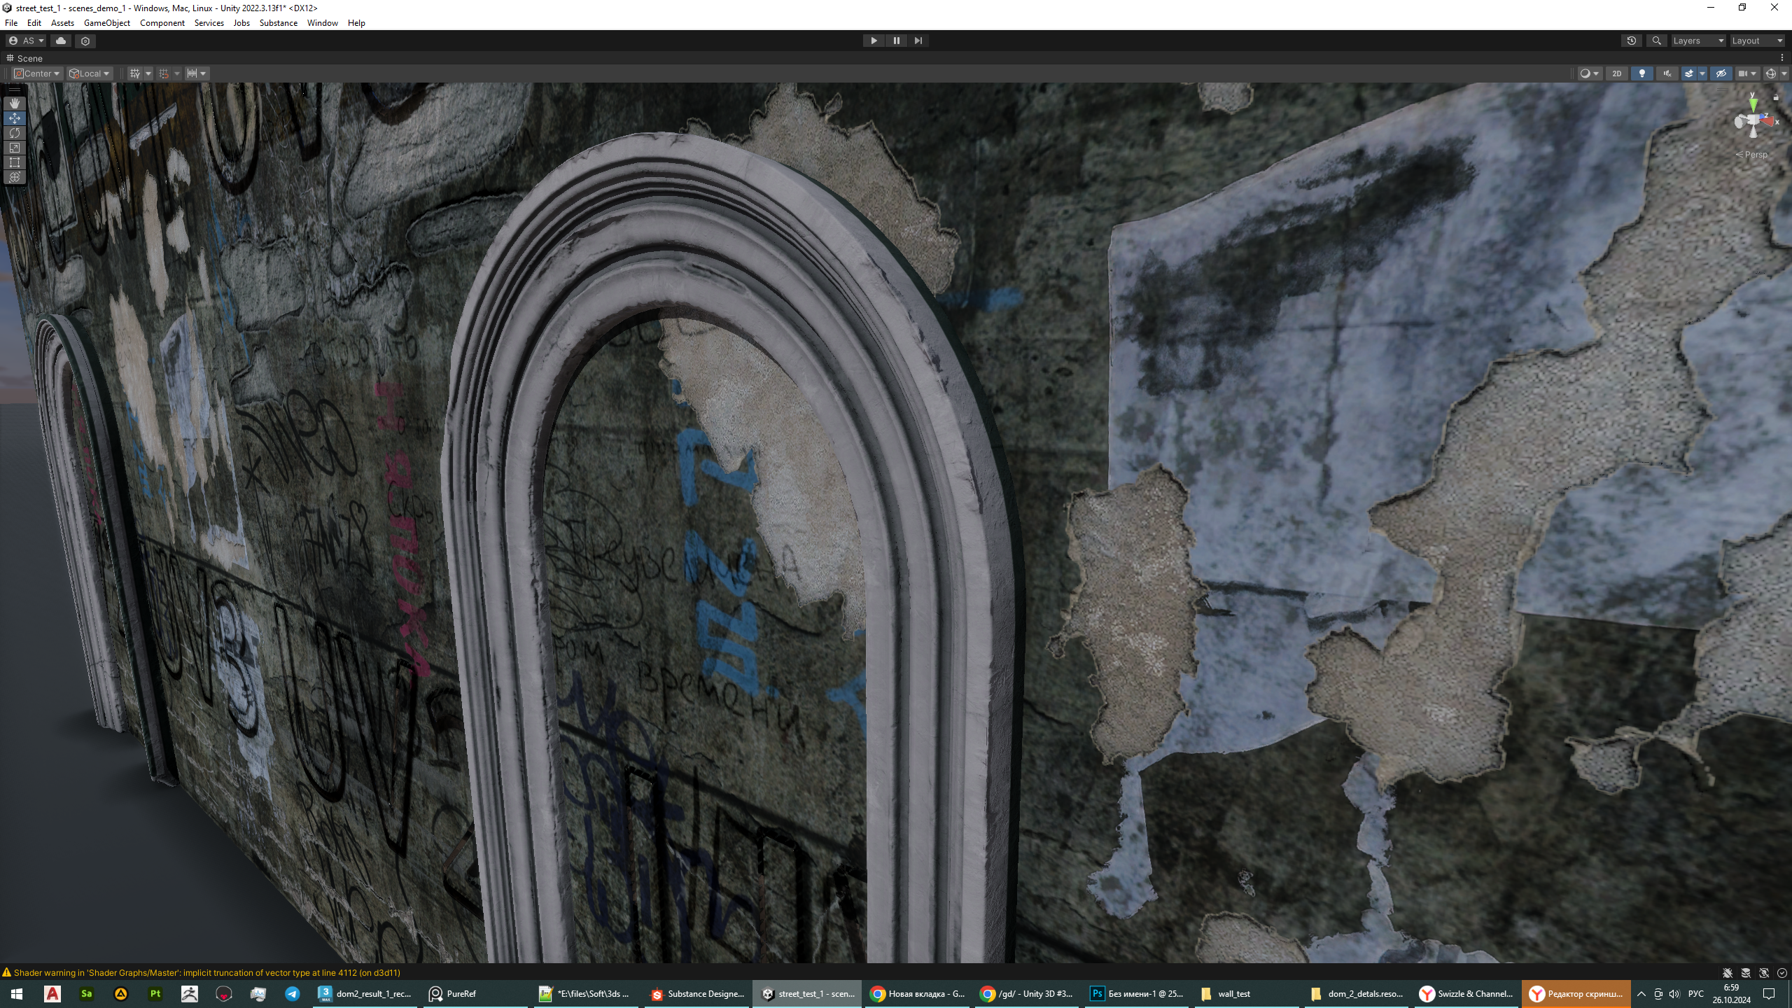This screenshot has height=1008, width=1792.
Task: Select the combined Transform tool
Action: (14, 177)
